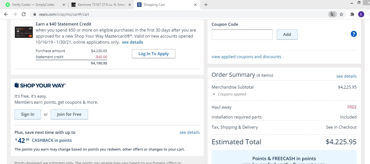Click the Shop Your Way logo
Viewport: 370px width, 164px height.
pyautogui.click(x=40, y=86)
